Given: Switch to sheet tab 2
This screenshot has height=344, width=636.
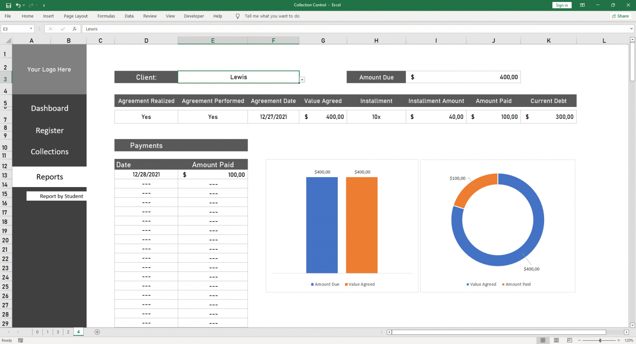Looking at the screenshot, I should [x=68, y=332].
